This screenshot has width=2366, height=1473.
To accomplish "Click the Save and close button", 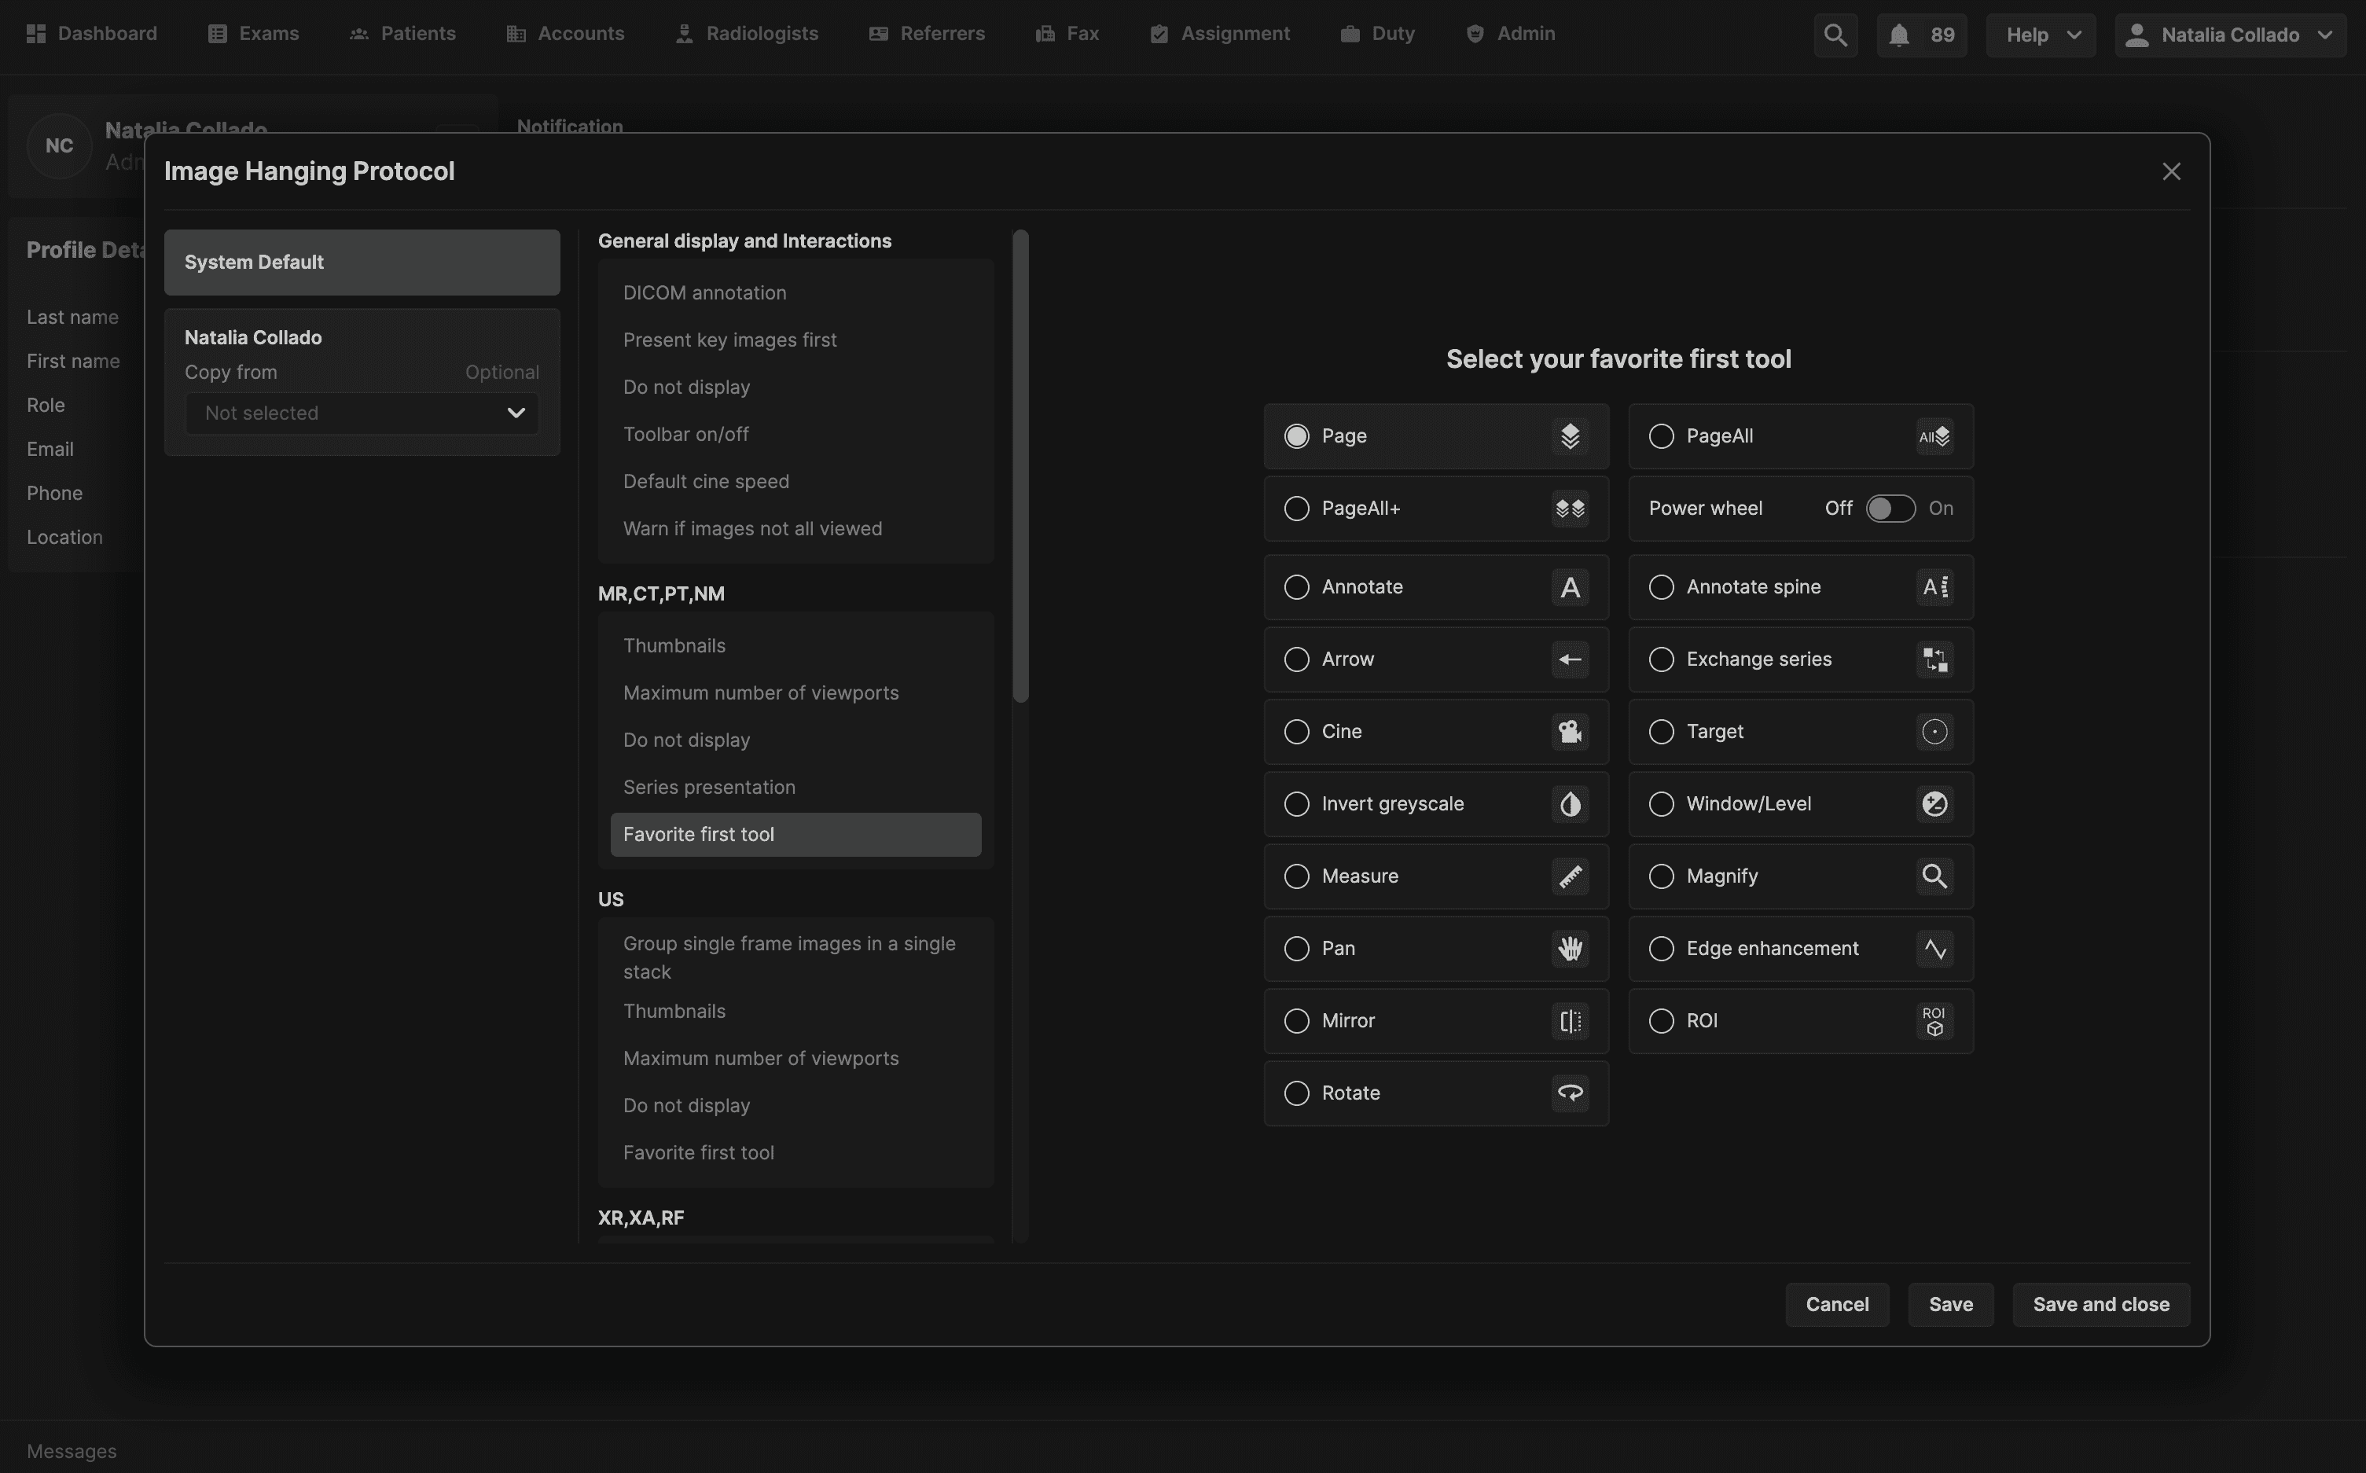I will point(2100,1305).
